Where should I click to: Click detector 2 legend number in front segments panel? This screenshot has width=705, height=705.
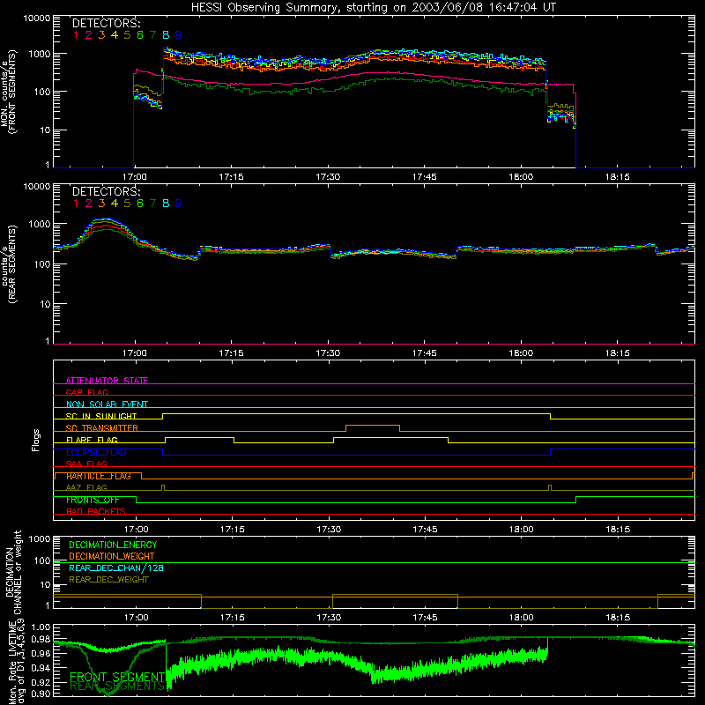pos(89,35)
